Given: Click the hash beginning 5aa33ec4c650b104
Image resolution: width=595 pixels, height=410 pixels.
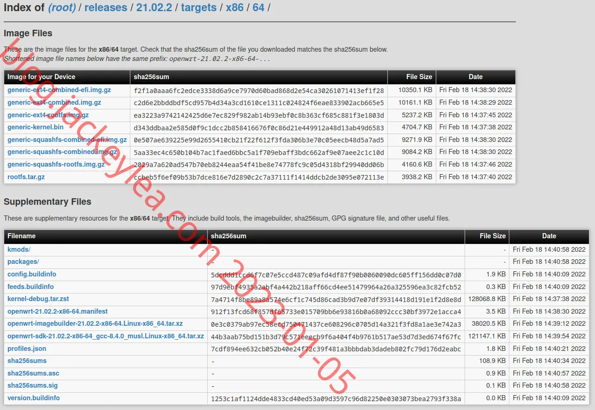Looking at the screenshot, I should point(259,152).
